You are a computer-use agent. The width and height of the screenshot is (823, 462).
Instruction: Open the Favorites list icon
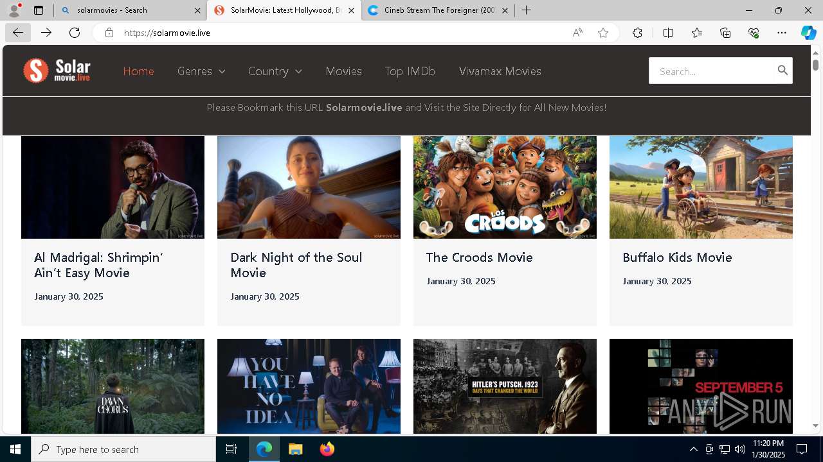(697, 33)
